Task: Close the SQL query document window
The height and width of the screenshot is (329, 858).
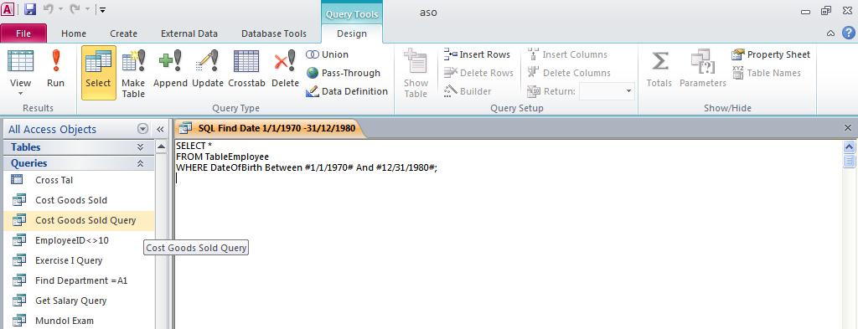Action: coord(848,128)
